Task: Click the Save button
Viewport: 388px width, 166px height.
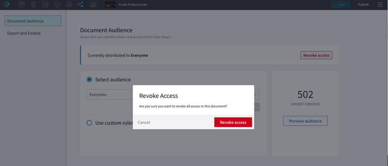Action: point(341,4)
